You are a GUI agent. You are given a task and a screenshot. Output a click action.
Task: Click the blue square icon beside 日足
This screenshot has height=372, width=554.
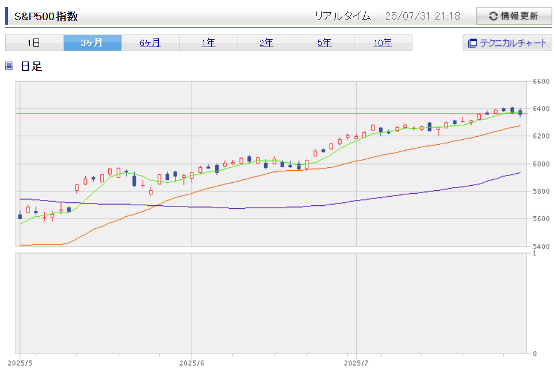point(9,66)
